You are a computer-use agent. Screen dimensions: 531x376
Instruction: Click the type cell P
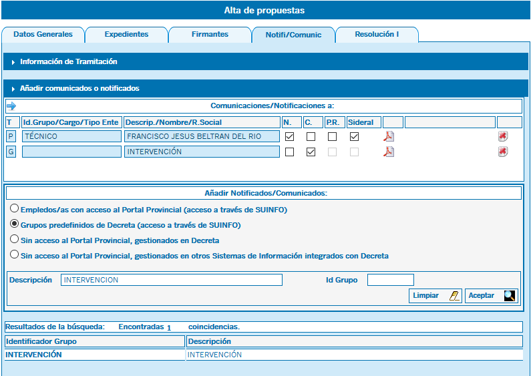(11, 136)
